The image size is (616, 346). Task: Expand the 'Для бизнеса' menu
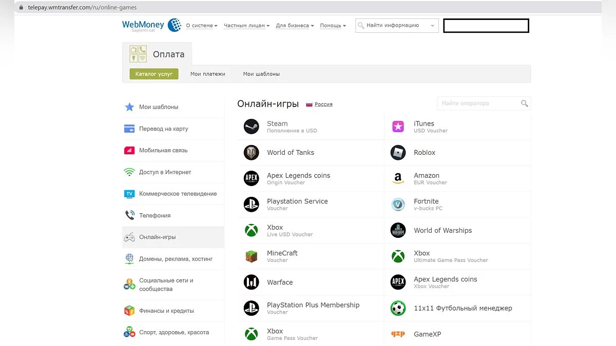point(294,26)
